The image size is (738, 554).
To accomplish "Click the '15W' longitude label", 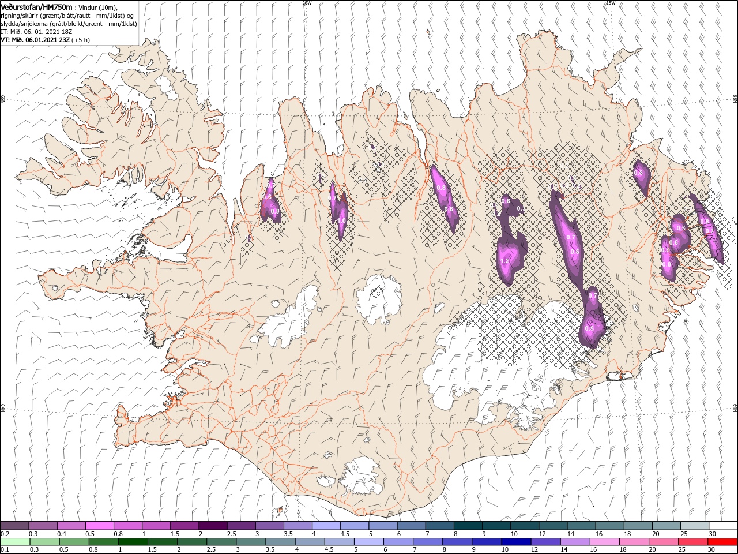I will (610, 3).
